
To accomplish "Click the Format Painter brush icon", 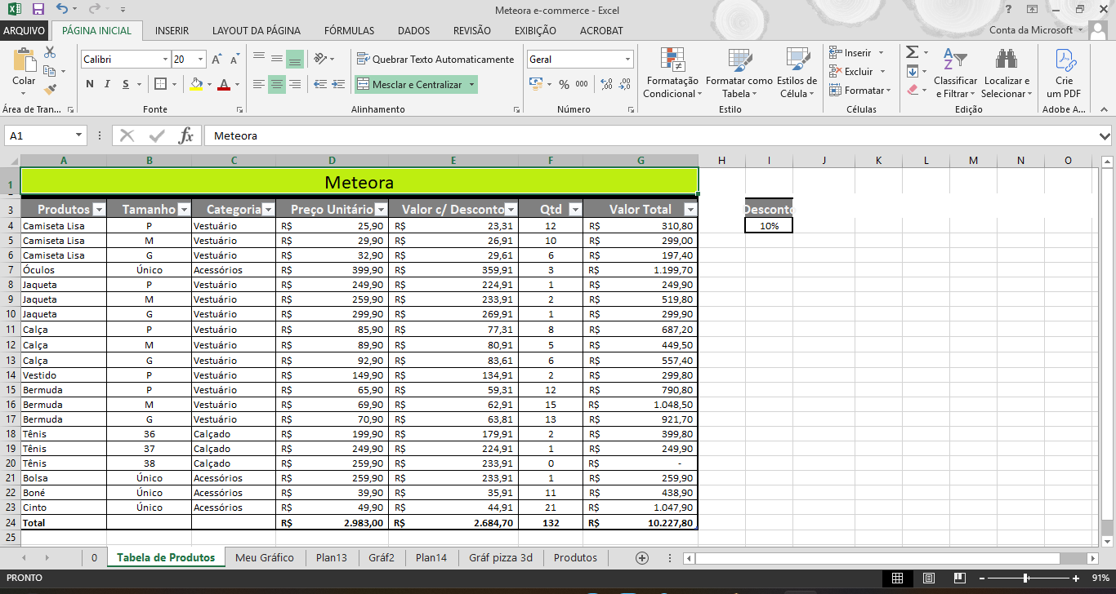I will pos(50,89).
